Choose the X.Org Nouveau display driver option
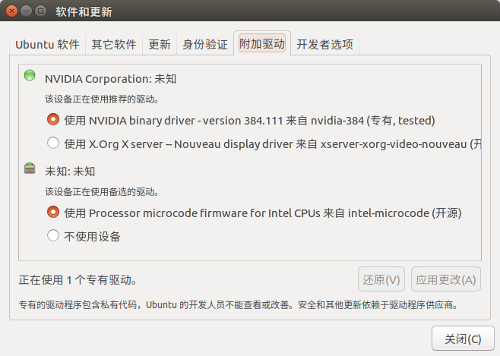Viewport: 500px width, 356px height. tap(53, 142)
